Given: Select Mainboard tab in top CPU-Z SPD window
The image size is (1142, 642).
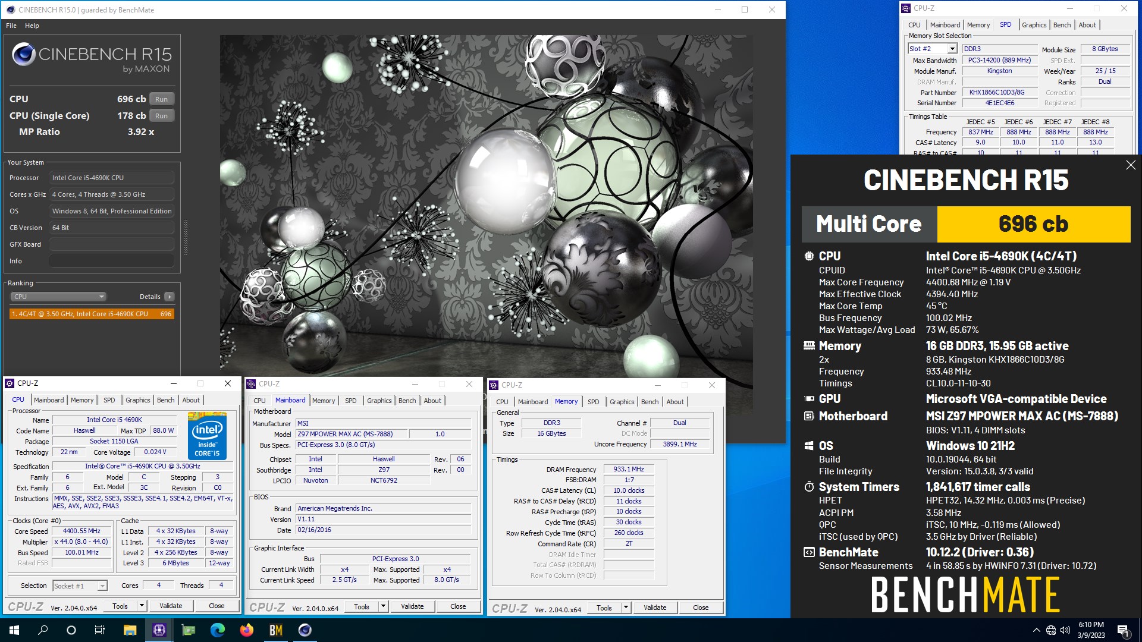Looking at the screenshot, I should (x=945, y=25).
